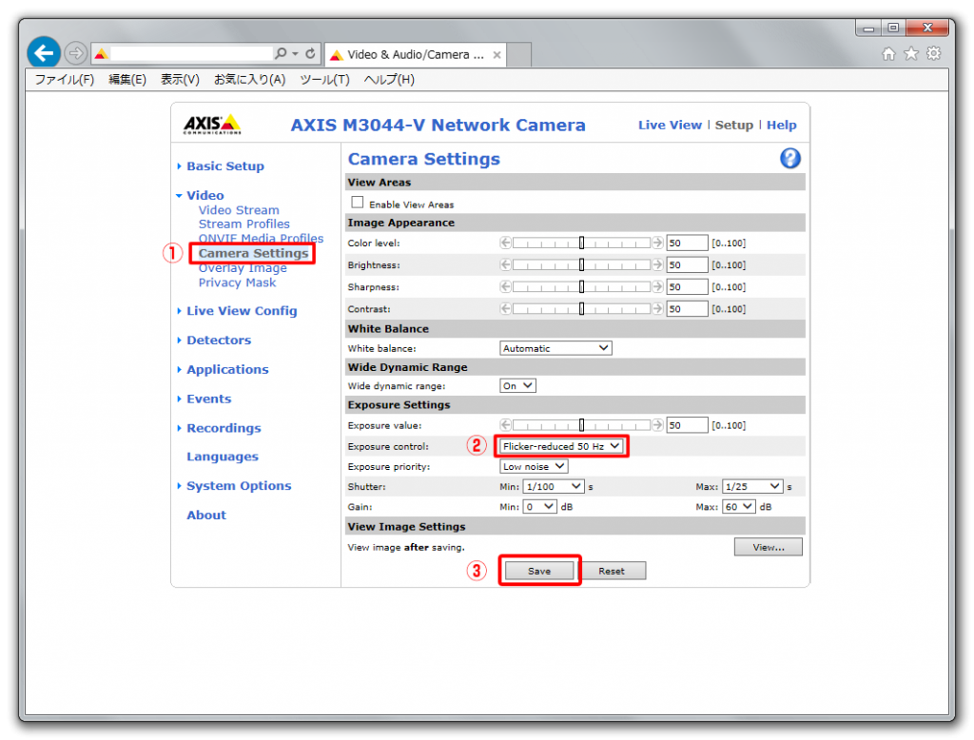
Task: Open a new blank browser tab
Action: tap(519, 54)
